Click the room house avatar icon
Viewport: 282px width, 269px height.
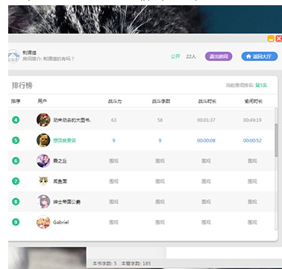[x=13, y=56]
